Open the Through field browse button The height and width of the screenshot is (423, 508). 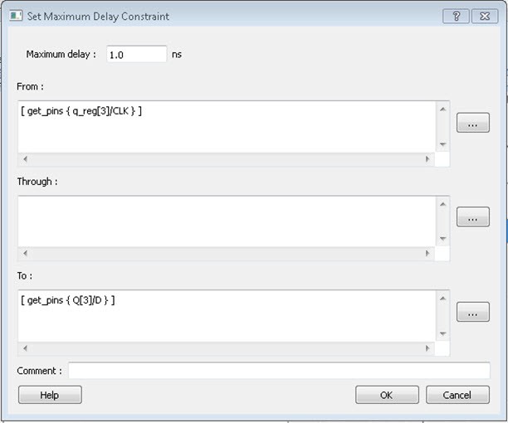coord(472,217)
